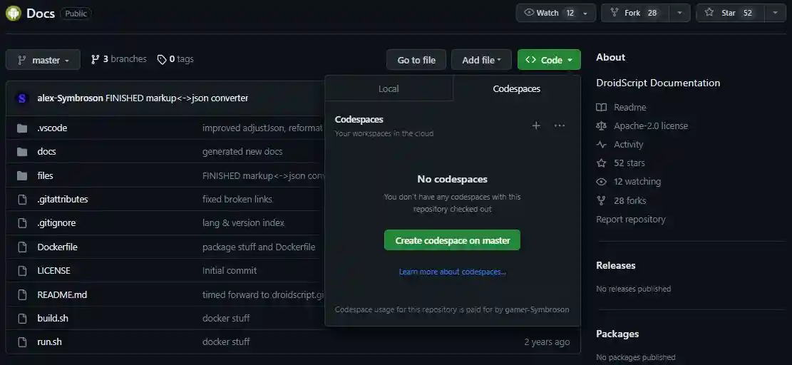792x365 pixels.
Task: Click the Dockerfile file icon
Action: 21,247
